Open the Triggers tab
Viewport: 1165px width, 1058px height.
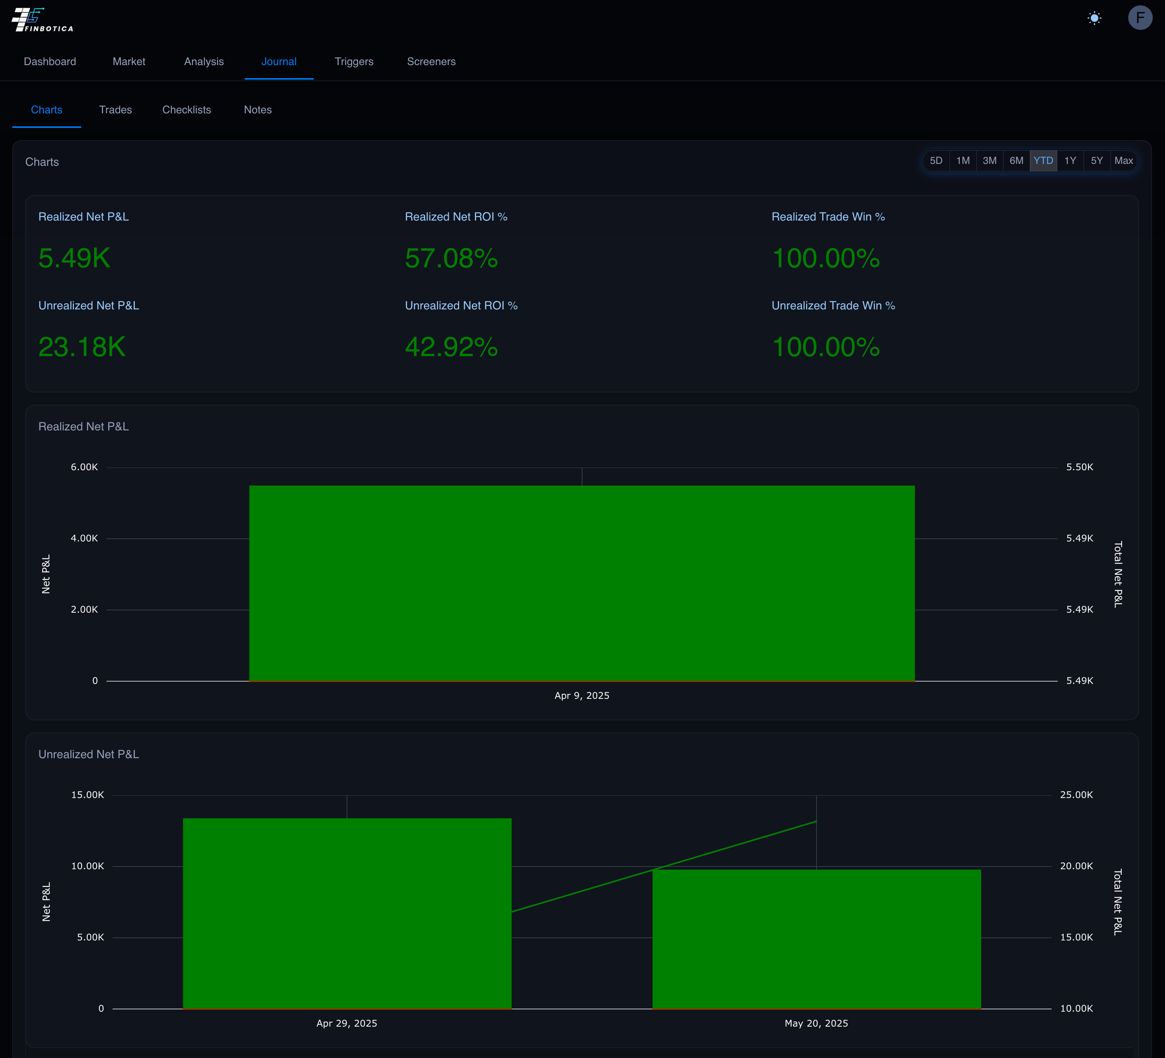(353, 62)
